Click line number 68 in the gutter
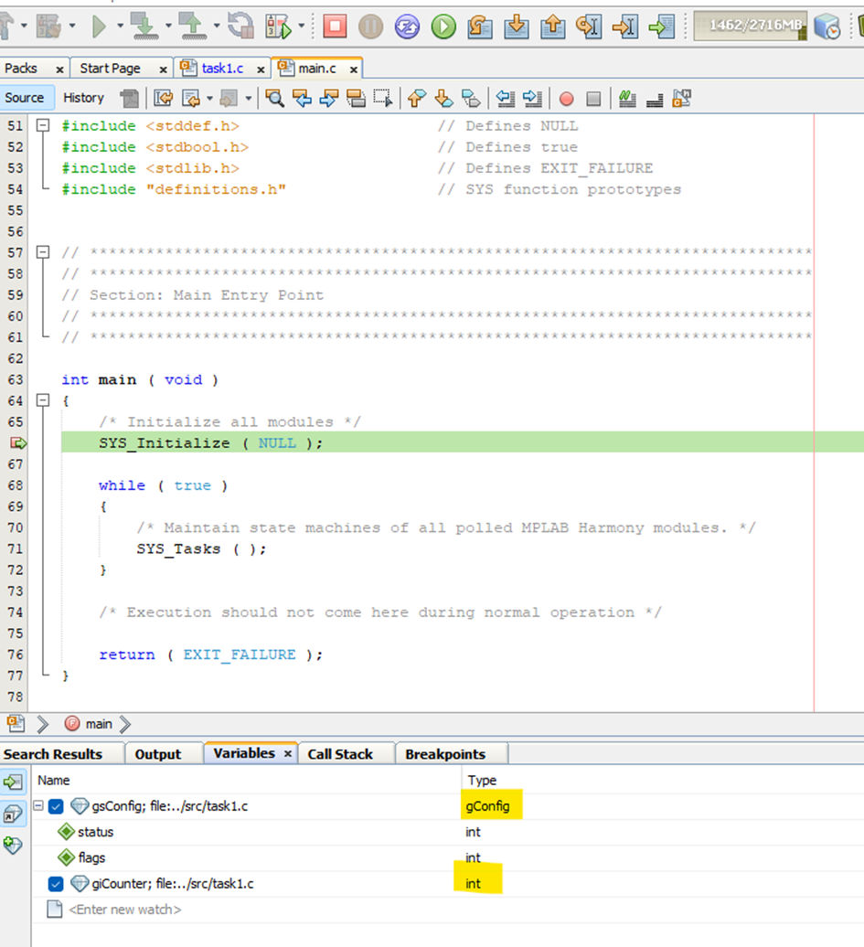Image resolution: width=864 pixels, height=947 pixels. (16, 485)
